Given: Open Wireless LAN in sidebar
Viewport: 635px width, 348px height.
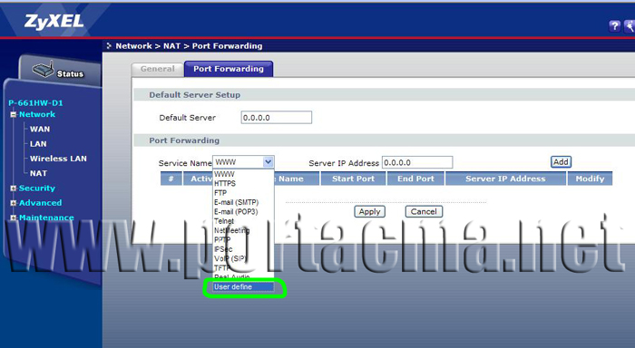Looking at the screenshot, I should point(58,159).
